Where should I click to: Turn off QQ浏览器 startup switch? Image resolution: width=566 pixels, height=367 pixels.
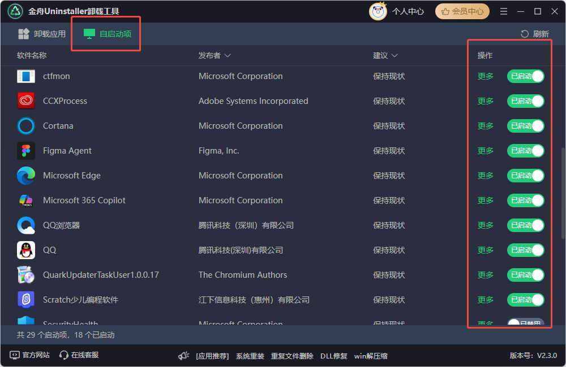(x=525, y=225)
